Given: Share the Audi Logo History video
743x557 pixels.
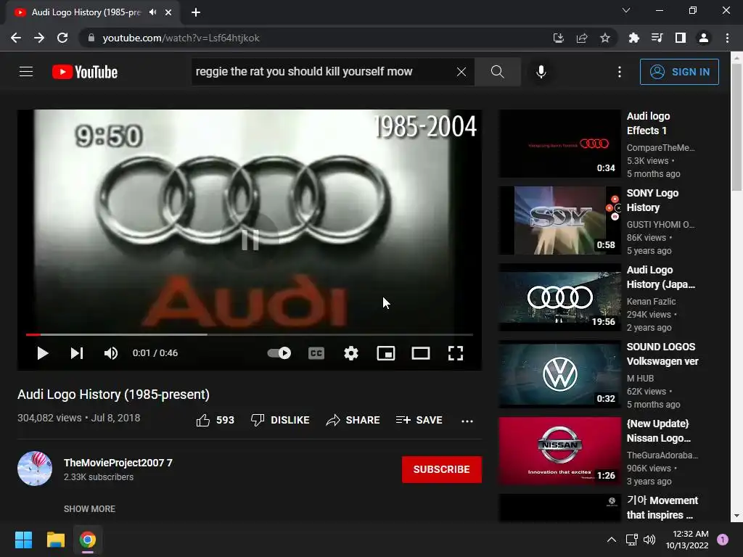Looking at the screenshot, I should pos(353,420).
